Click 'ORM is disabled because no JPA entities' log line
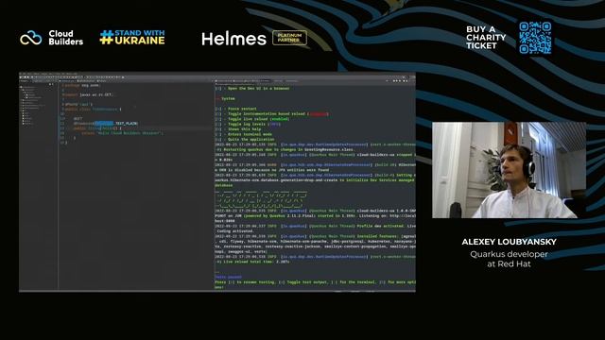 pyautogui.click(x=272, y=170)
